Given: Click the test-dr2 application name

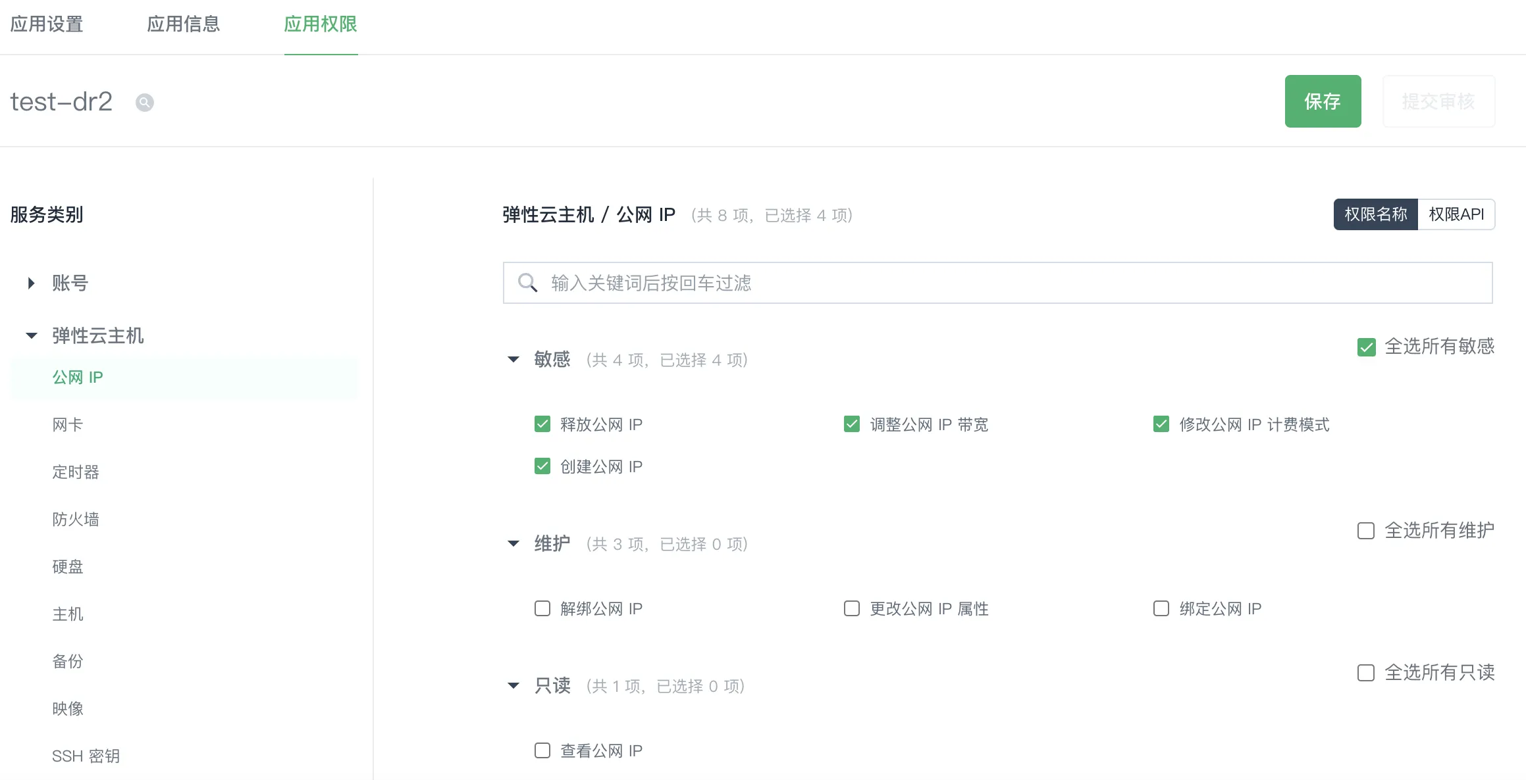Looking at the screenshot, I should [61, 102].
